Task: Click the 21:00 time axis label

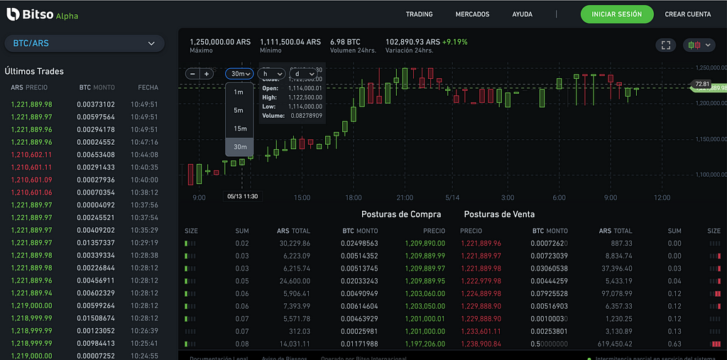Action: click(405, 198)
